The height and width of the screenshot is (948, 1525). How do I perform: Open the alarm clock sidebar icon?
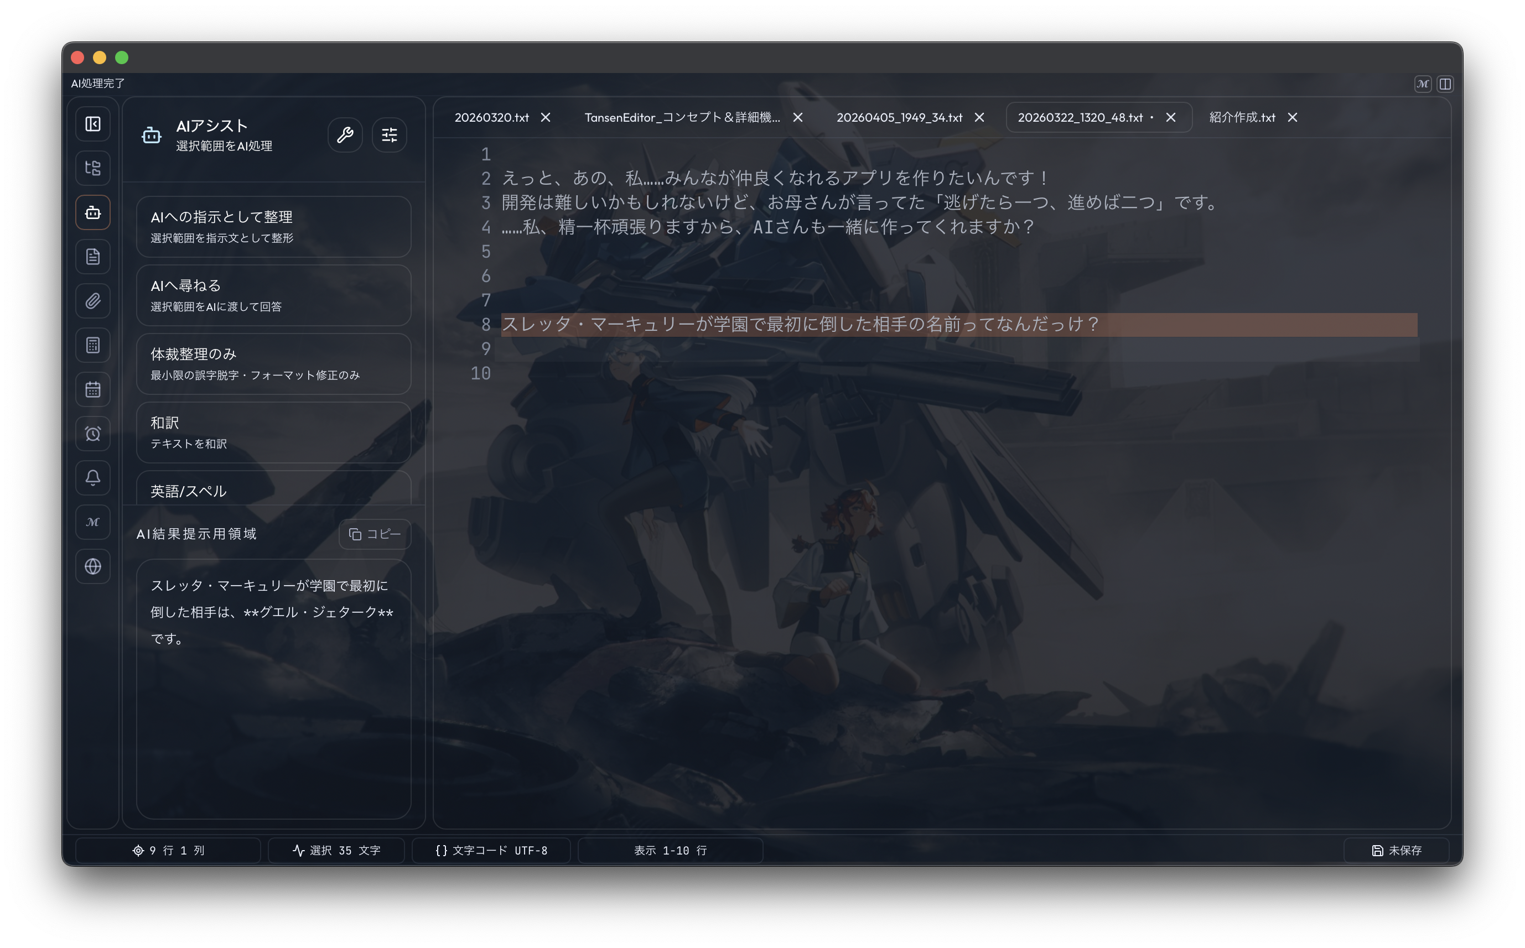[x=93, y=434]
